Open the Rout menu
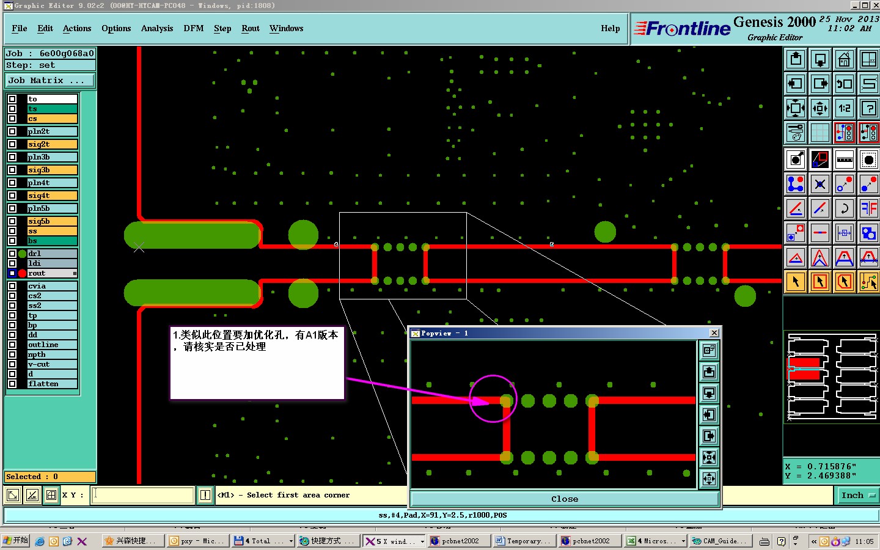 (x=251, y=29)
